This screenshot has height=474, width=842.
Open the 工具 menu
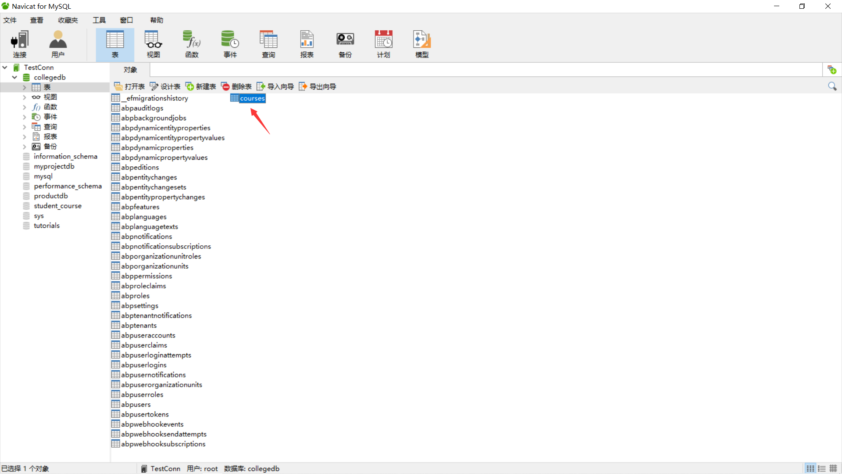tap(99, 20)
